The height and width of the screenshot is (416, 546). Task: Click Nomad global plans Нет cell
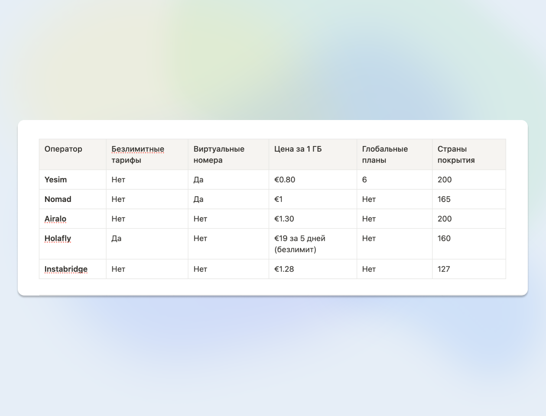395,199
